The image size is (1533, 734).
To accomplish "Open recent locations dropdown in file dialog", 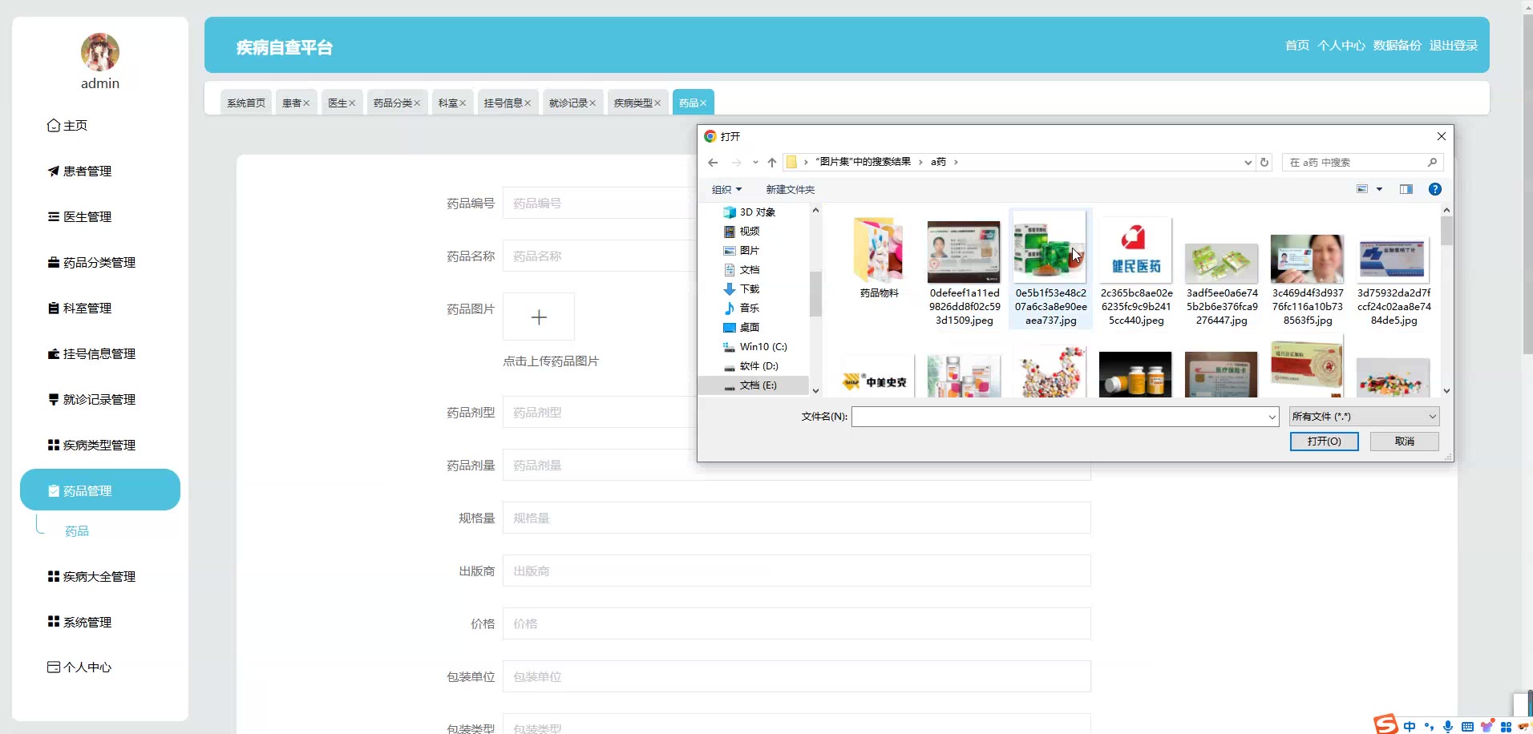I will click(755, 163).
